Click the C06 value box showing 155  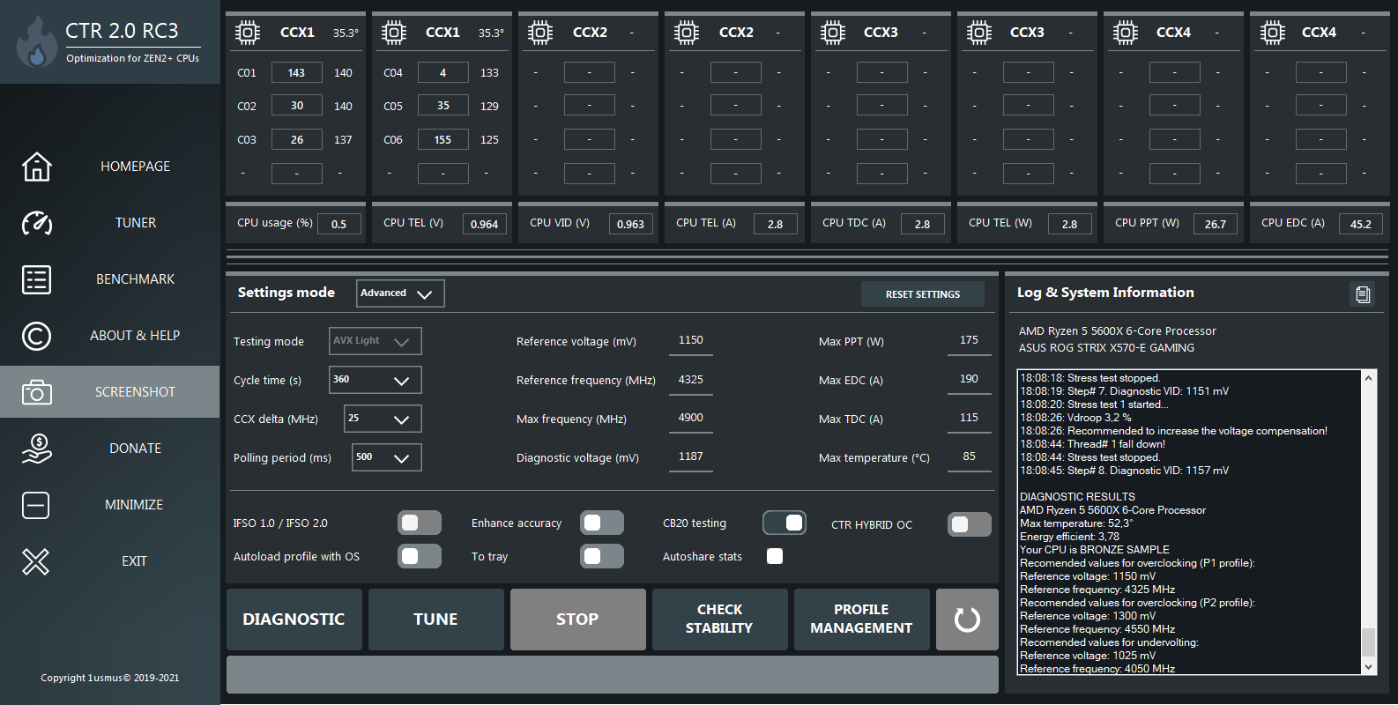point(443,139)
